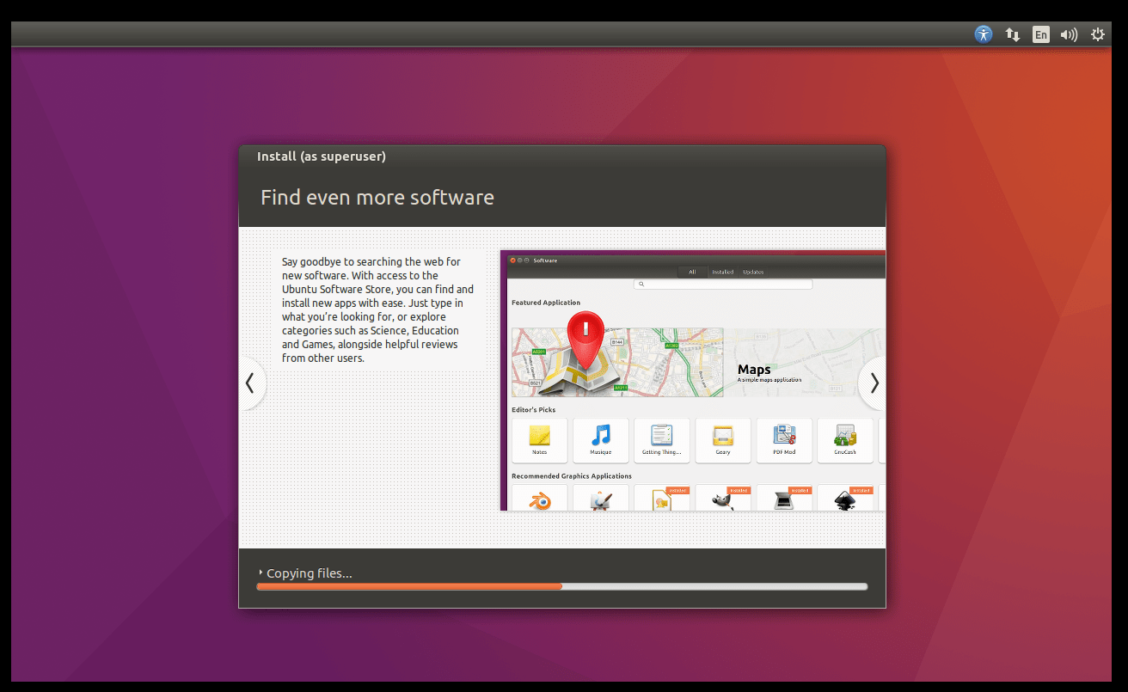Click the accessibility indicator in the top panel
Screen dimensions: 1128x692
click(983, 34)
